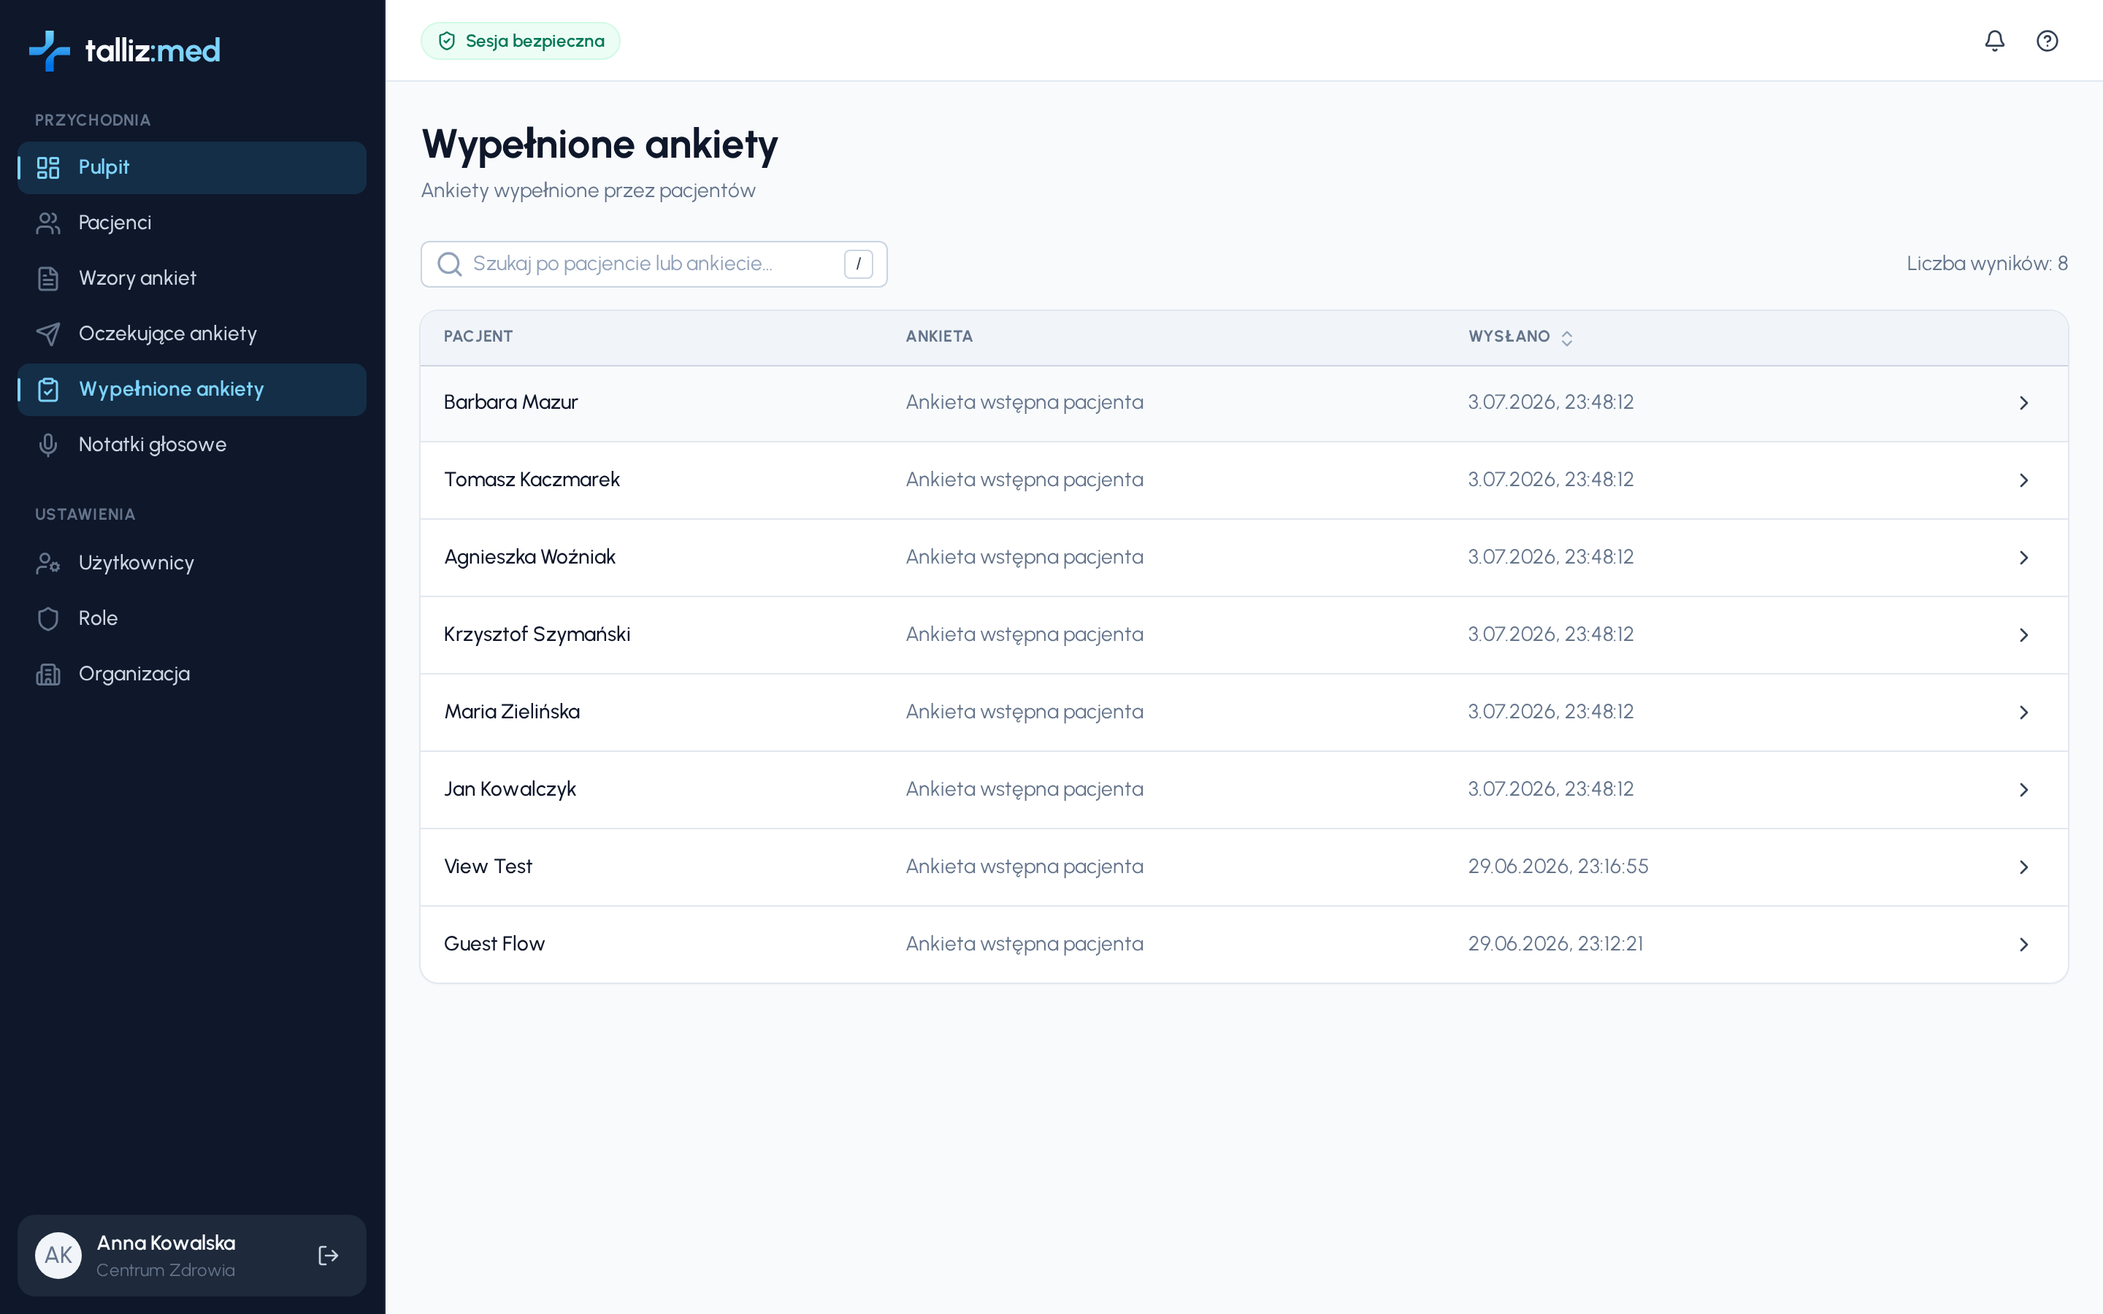This screenshot has height=1314, width=2103.
Task: Click the search magnifier icon
Action: (448, 264)
